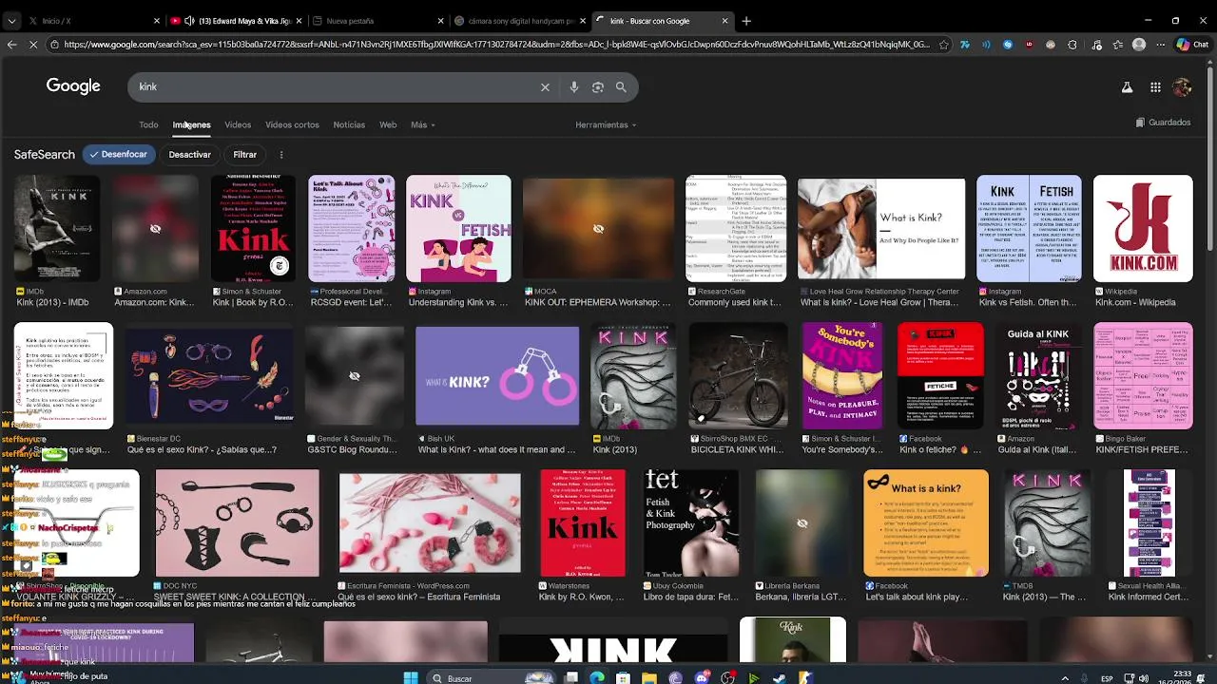
Task: Click the Shazam extension icon
Action: (x=1008, y=44)
